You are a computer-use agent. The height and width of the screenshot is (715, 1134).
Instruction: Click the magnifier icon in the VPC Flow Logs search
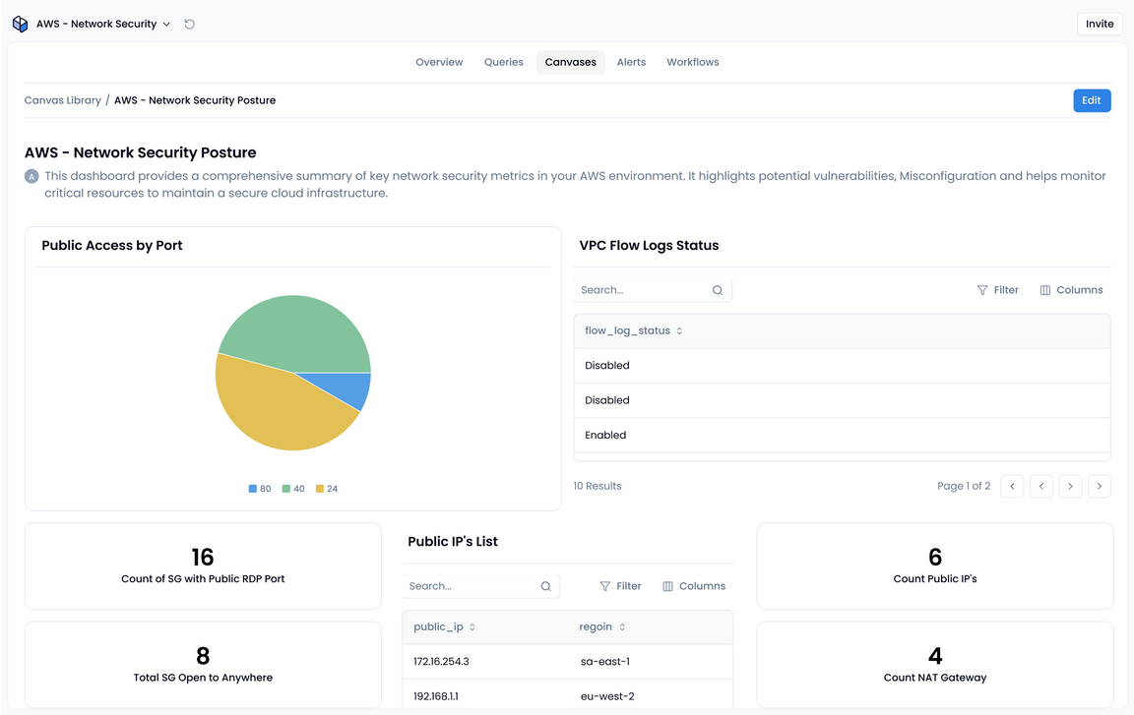[718, 290]
